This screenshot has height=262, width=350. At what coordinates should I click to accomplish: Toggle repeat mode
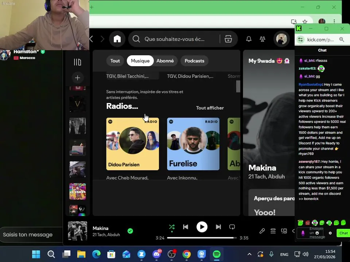click(232, 227)
